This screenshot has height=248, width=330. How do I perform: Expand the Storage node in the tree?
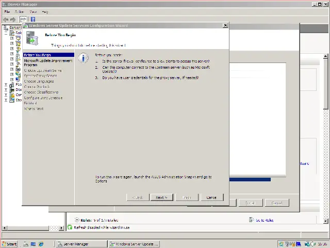point(6,100)
